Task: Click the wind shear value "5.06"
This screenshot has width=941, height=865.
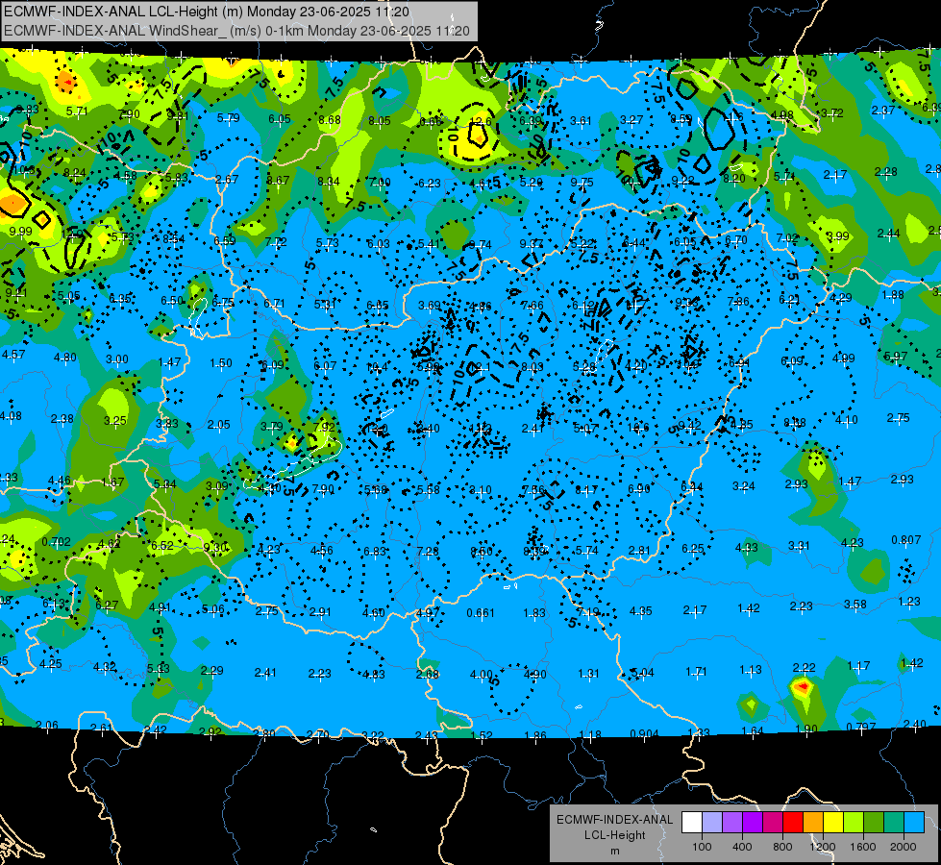Action: [213, 609]
